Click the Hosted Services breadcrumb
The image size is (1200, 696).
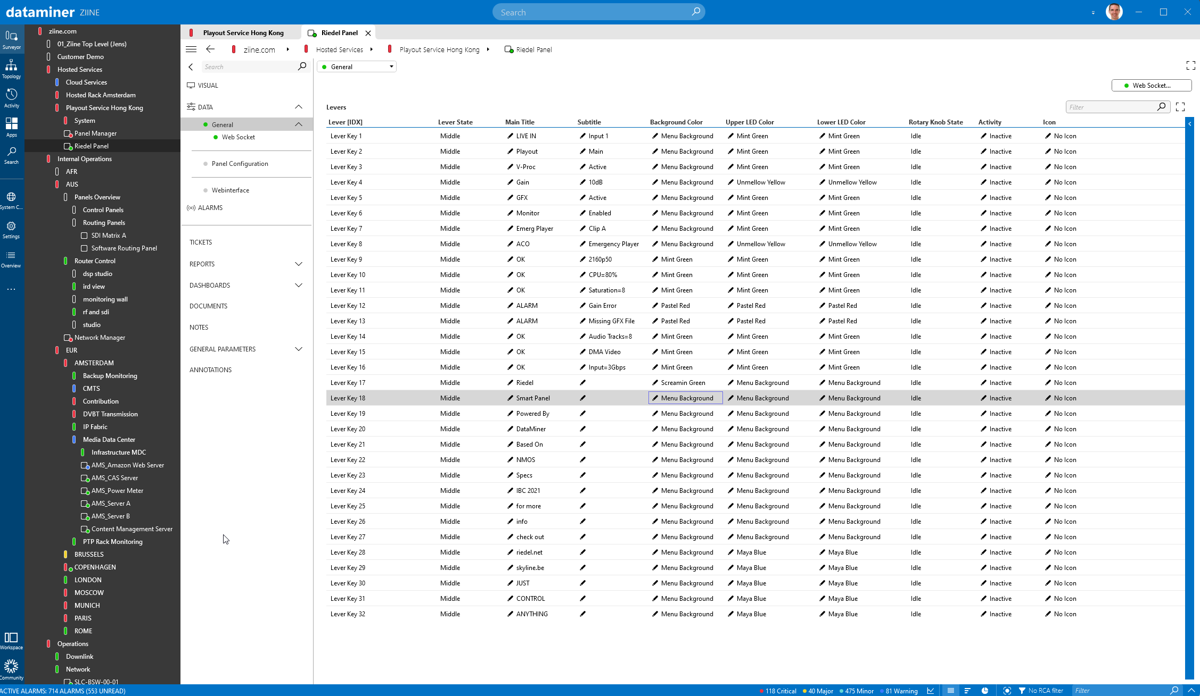[339, 49]
